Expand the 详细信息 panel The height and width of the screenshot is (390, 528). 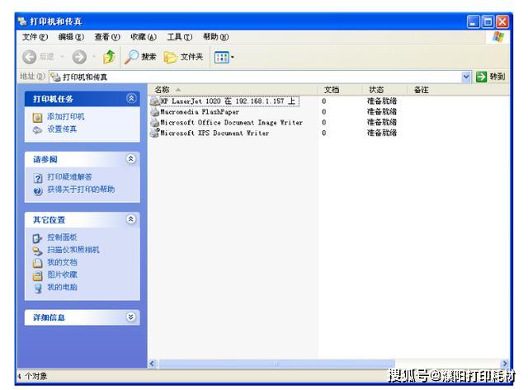click(131, 317)
